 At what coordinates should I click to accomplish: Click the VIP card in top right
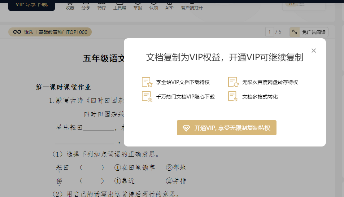point(304,6)
